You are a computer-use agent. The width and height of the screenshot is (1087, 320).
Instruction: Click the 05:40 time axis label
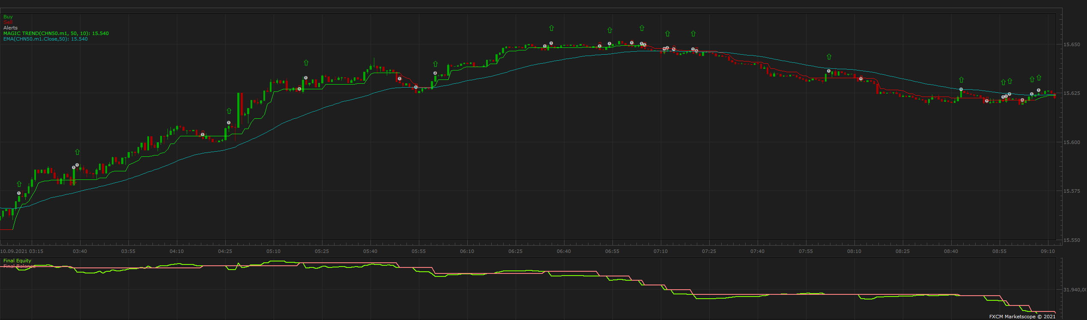click(370, 251)
